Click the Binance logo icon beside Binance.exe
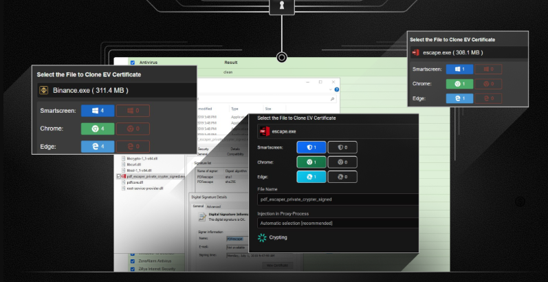 tap(44, 90)
